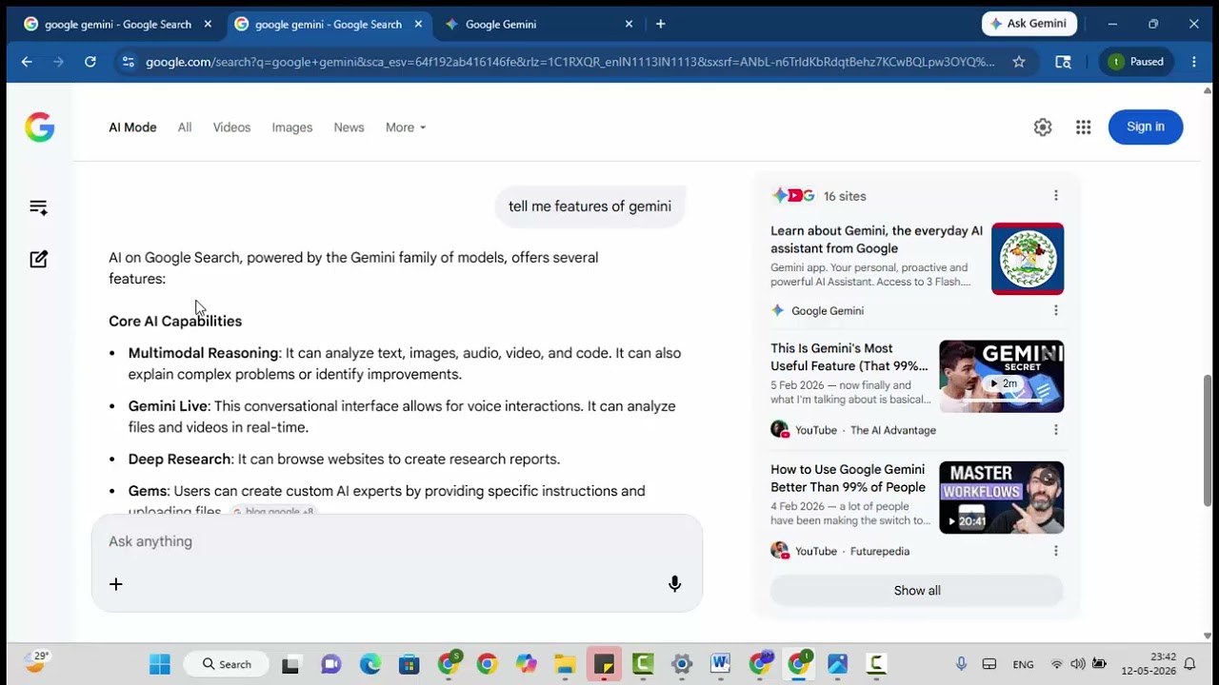Open How to Use Google Gemini link
The height and width of the screenshot is (685, 1219).
848,479
